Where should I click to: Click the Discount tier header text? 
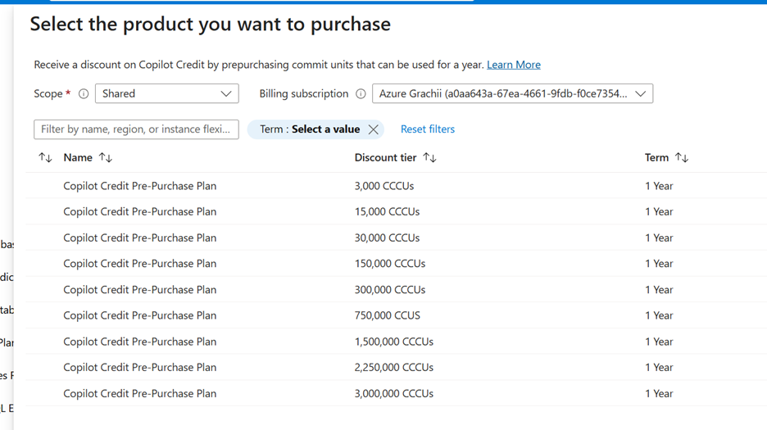385,157
